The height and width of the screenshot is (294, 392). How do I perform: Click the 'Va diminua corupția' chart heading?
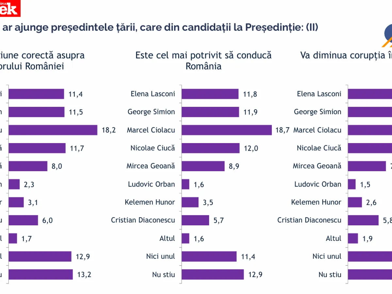(346, 55)
